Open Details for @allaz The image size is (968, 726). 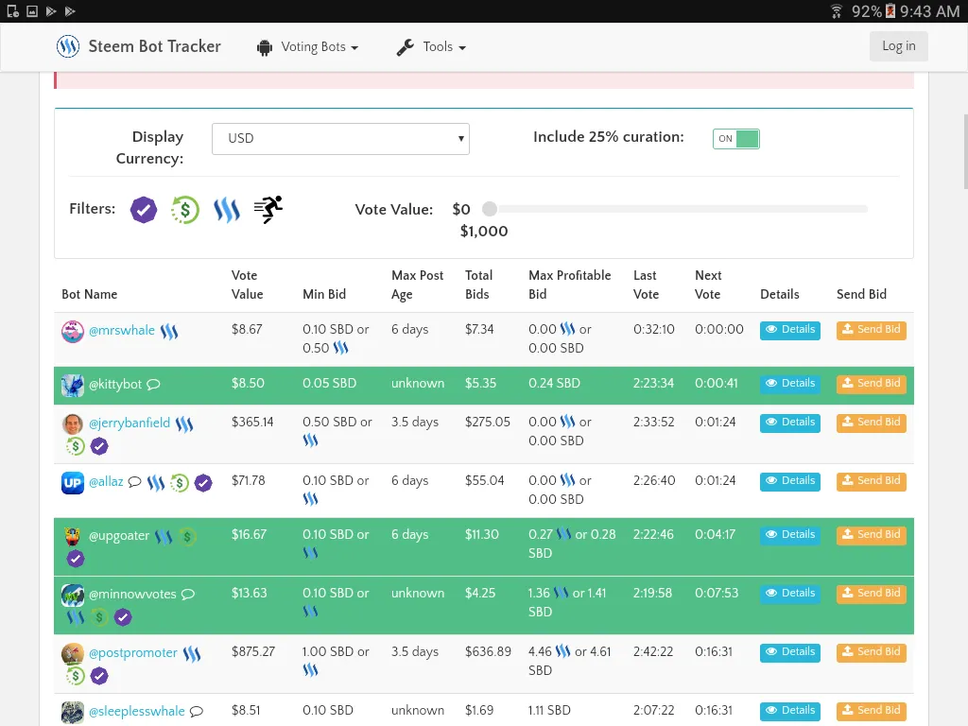[790, 481]
